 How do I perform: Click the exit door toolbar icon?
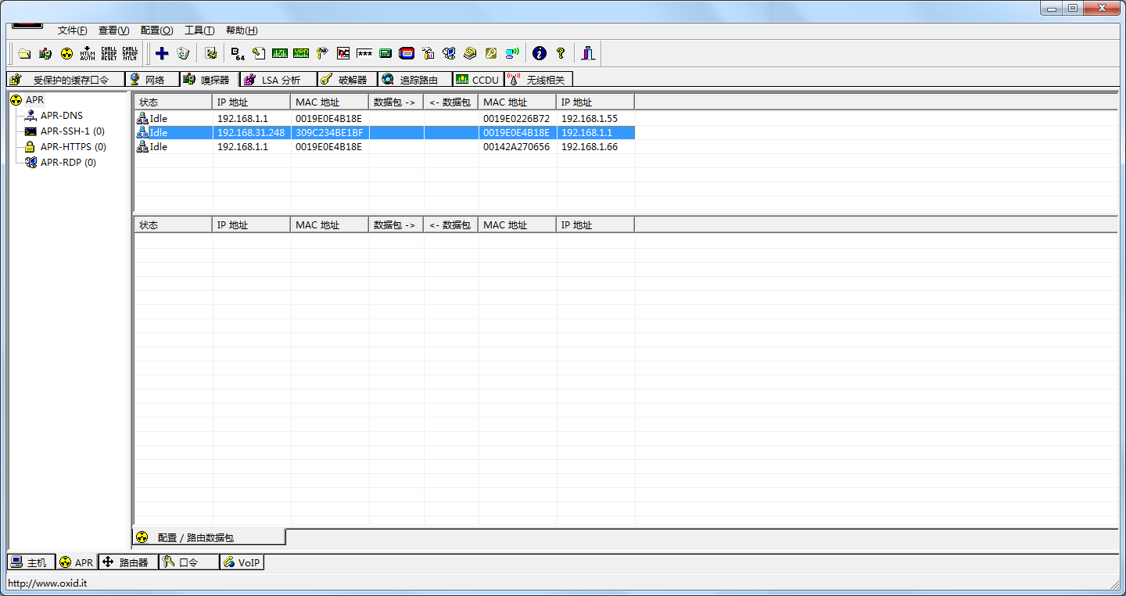coord(588,53)
